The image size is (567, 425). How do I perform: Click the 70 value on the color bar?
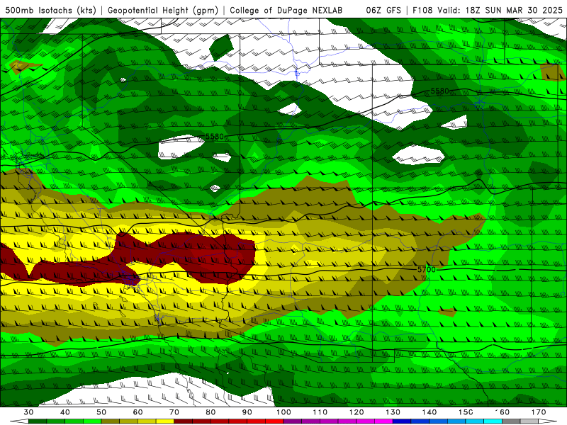[174, 412]
